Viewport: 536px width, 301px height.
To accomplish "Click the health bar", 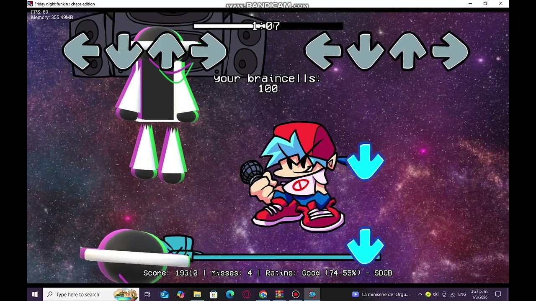I will tap(286, 258).
